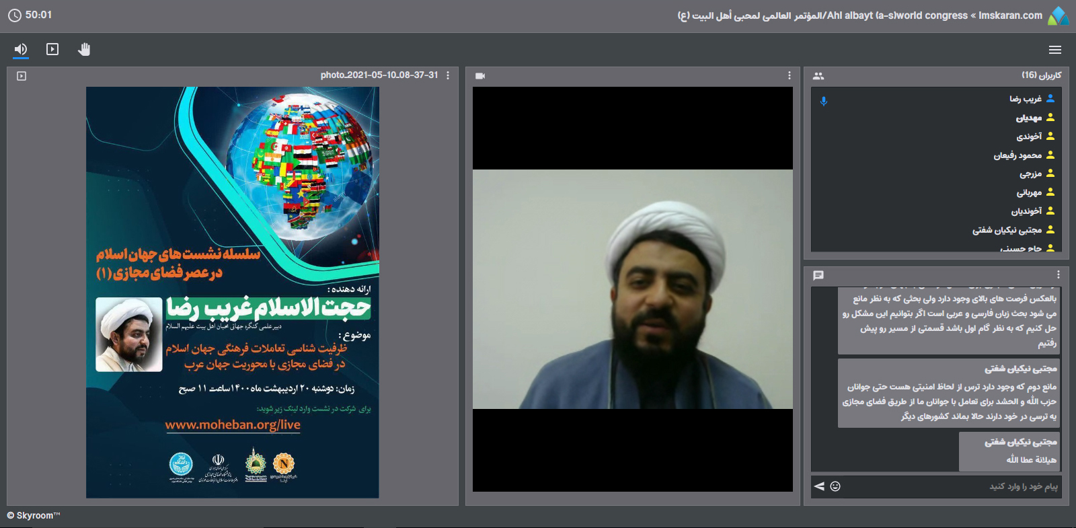
Task: Click the Skyroom logo in the top corner
Action: (x=1058, y=15)
